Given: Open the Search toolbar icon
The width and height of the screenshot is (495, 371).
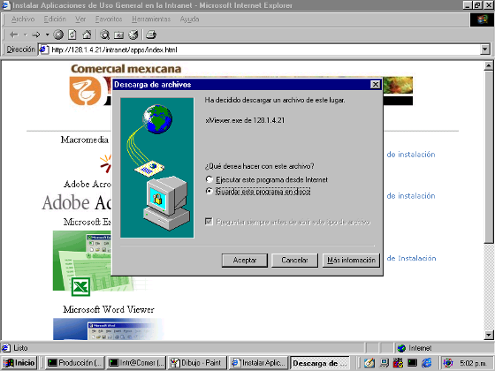Looking at the screenshot, I should pyautogui.click(x=105, y=34).
